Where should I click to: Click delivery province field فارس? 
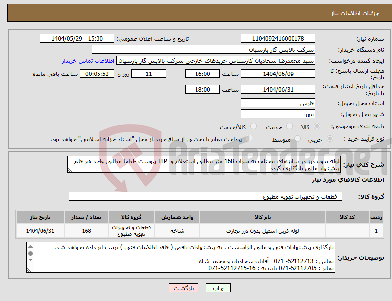pyautogui.click(x=278, y=103)
